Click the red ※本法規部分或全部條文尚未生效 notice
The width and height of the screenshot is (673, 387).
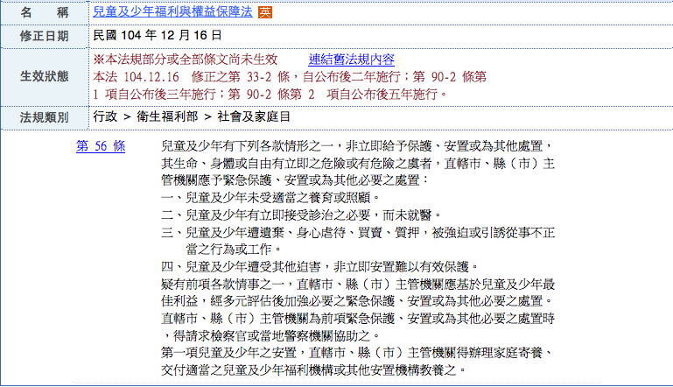[185, 60]
